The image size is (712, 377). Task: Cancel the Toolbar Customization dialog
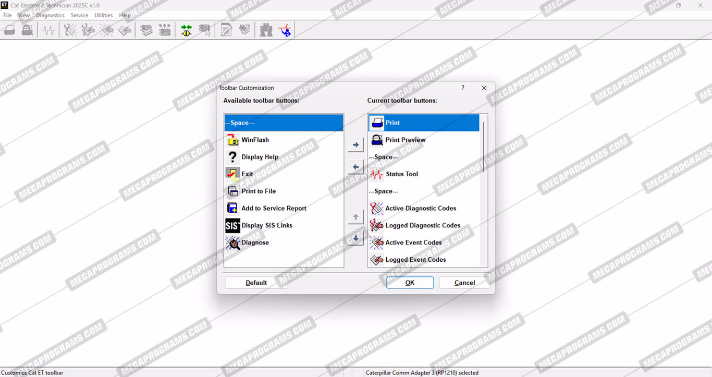point(464,283)
